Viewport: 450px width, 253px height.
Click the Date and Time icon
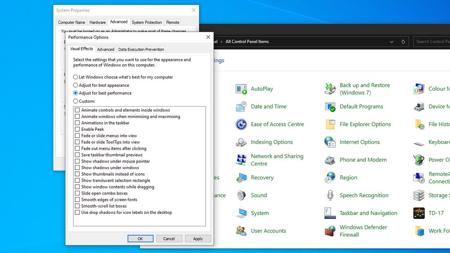click(x=241, y=107)
